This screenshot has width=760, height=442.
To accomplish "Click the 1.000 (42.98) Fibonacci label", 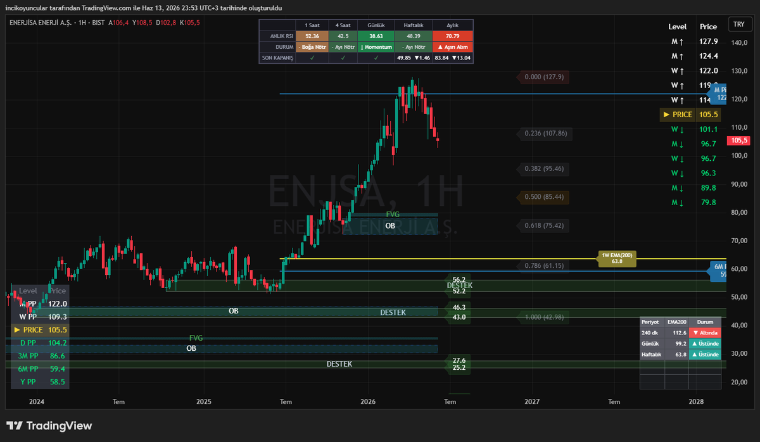I will [544, 317].
